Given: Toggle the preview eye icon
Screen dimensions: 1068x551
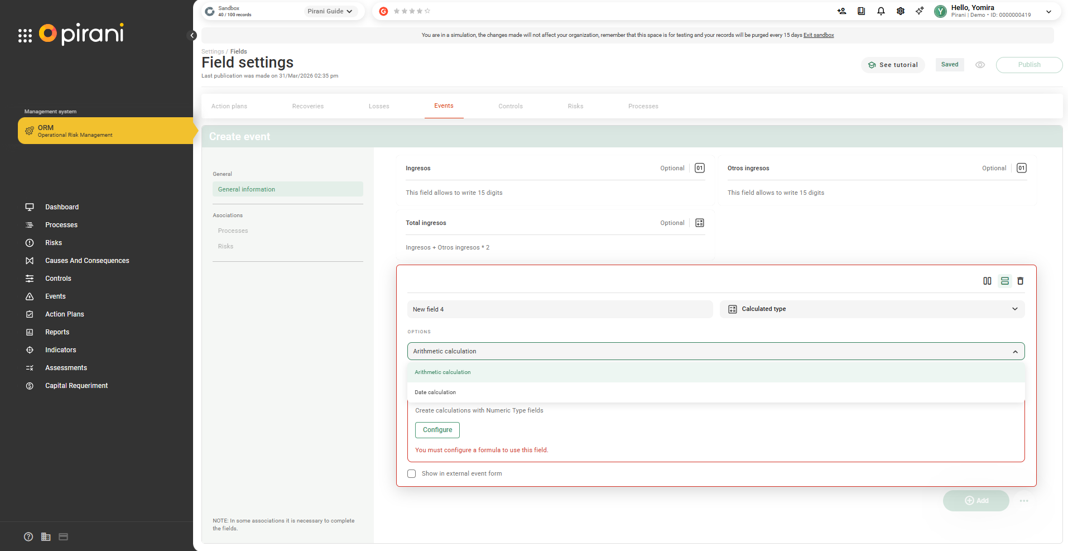Looking at the screenshot, I should [980, 65].
